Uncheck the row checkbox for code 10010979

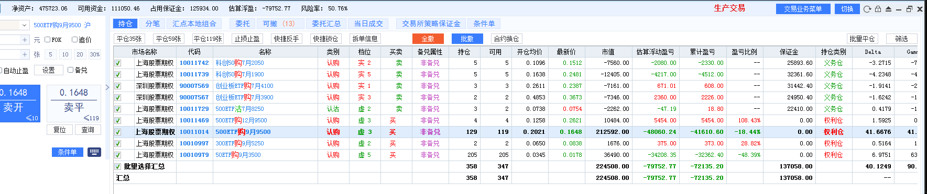click(118, 155)
